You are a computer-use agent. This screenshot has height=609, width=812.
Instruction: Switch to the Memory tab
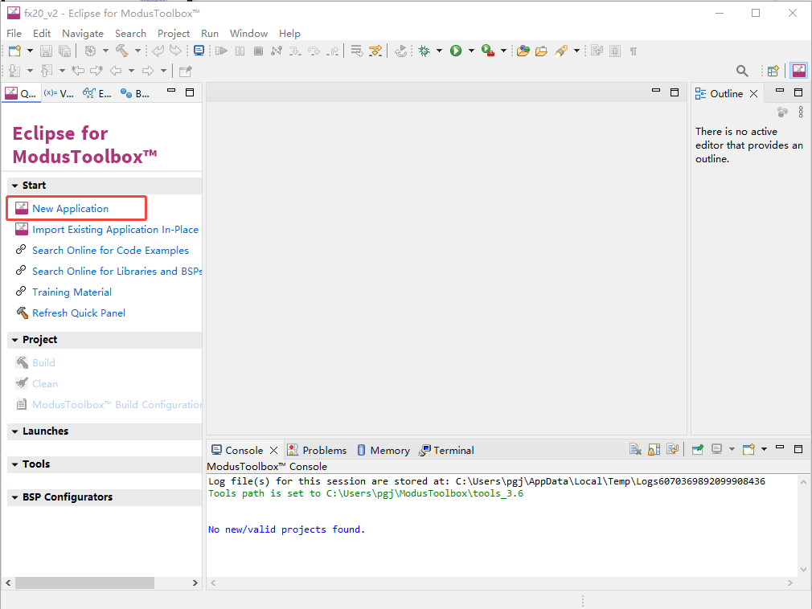[x=383, y=450]
